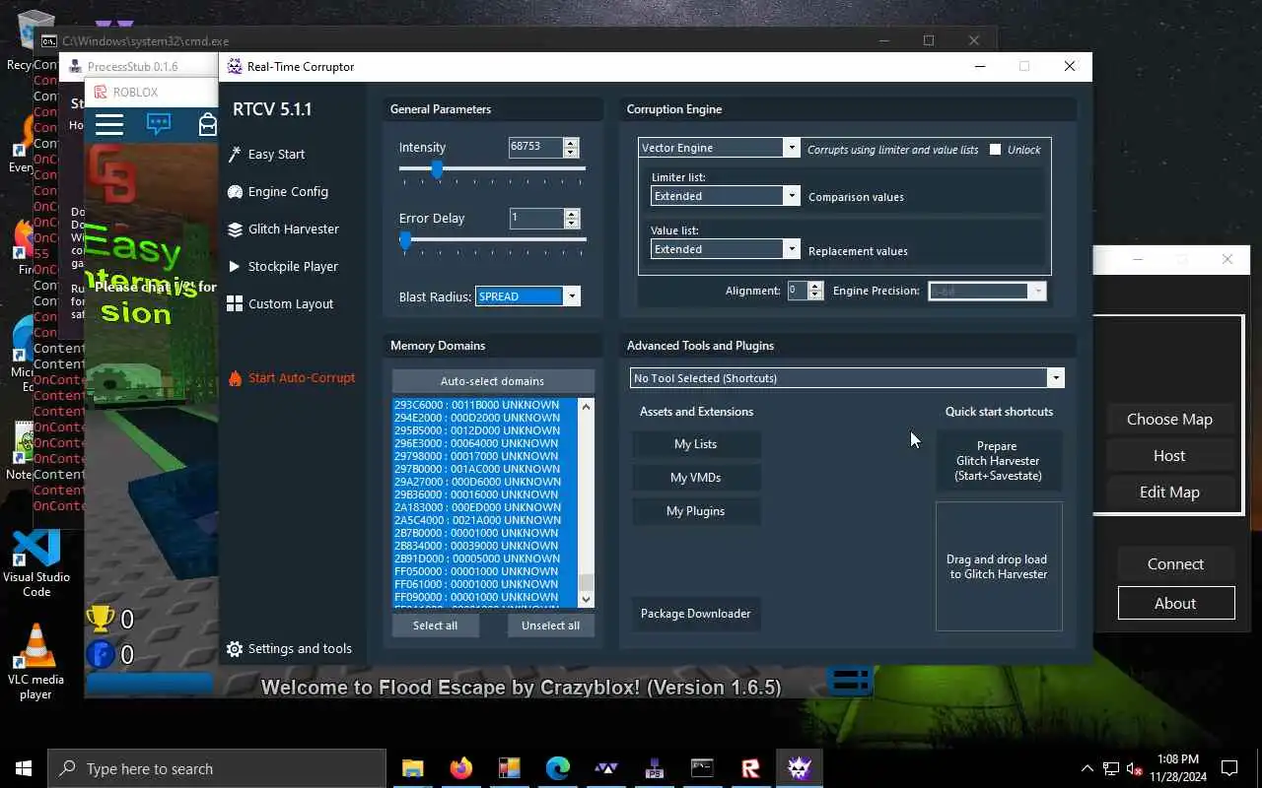This screenshot has height=788, width=1262.
Task: Click the Start Auto-Corrupt flame icon
Action: 235,378
